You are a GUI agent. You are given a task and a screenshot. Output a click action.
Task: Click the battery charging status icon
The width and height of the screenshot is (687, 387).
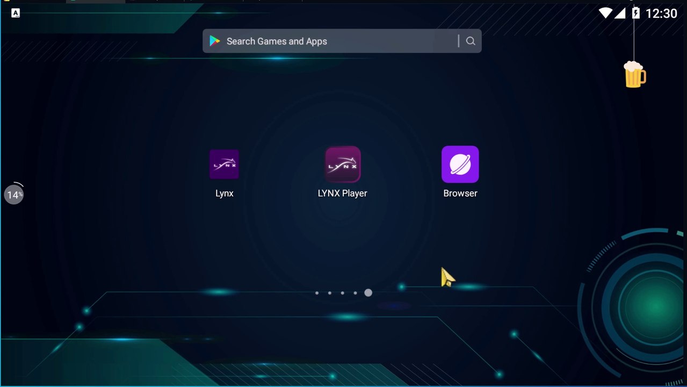[636, 13]
